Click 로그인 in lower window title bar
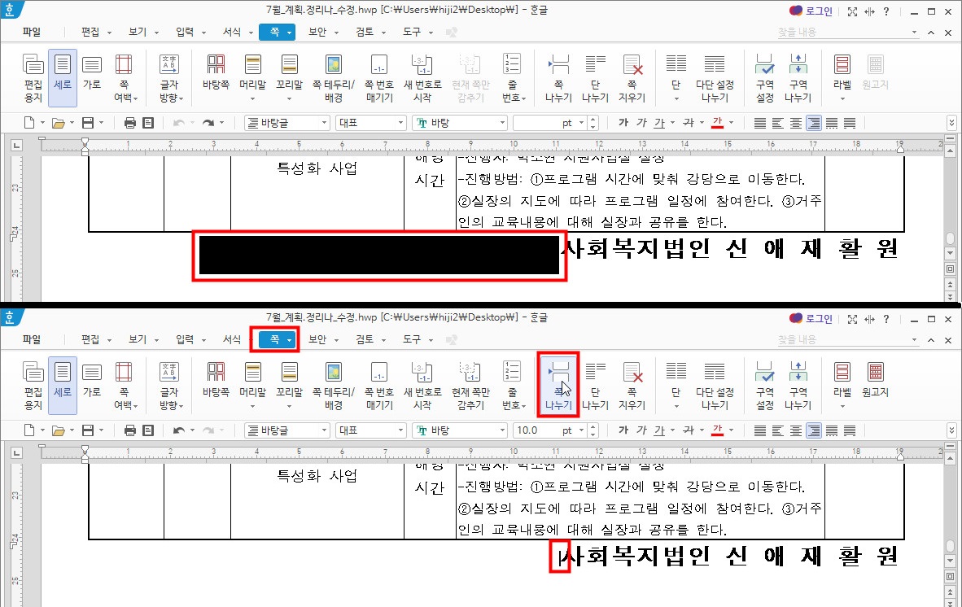 tap(811, 319)
